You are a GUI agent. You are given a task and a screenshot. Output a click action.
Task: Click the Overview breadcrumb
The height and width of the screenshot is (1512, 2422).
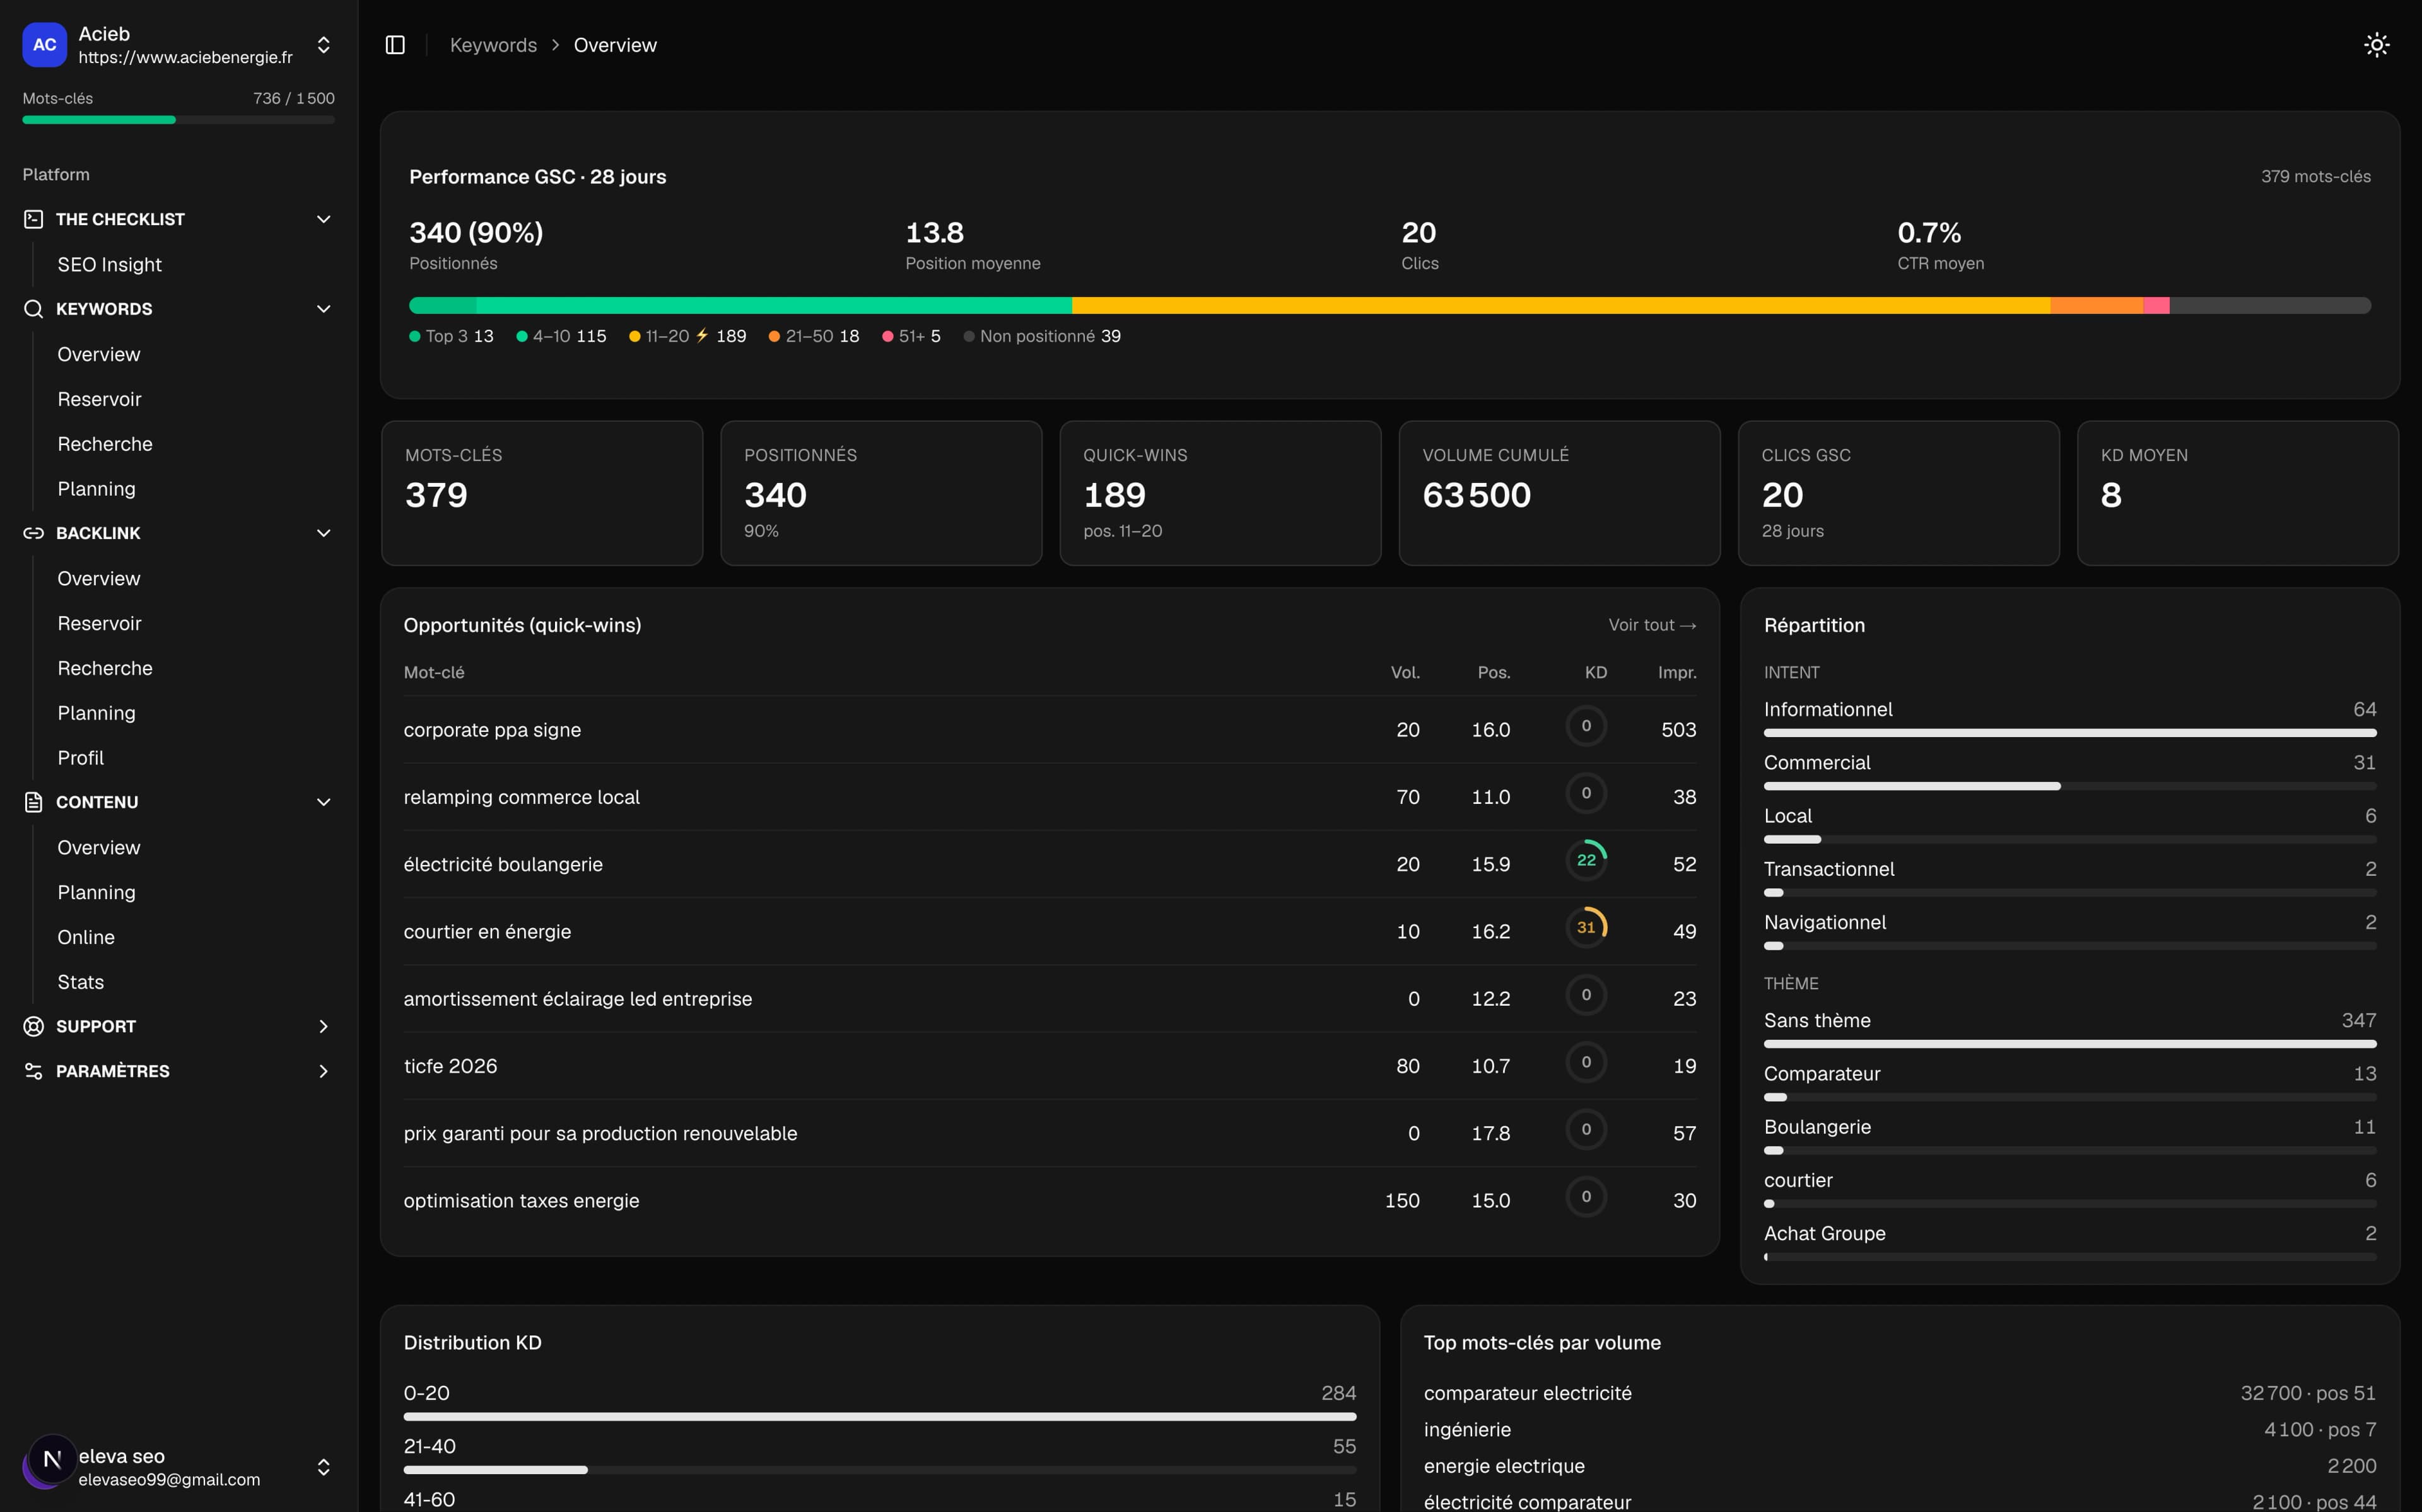tap(615, 45)
